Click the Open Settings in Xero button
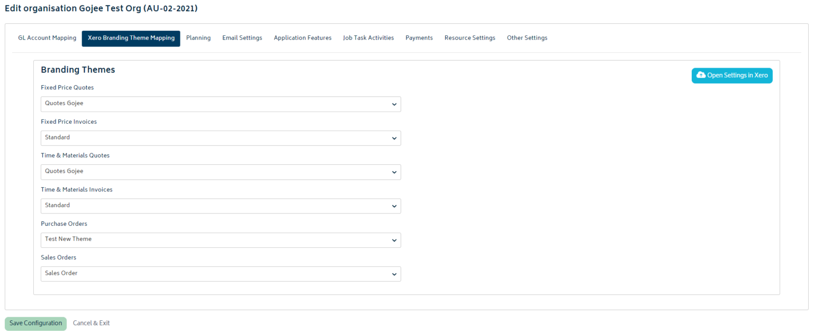813x333 pixels. [x=732, y=75]
